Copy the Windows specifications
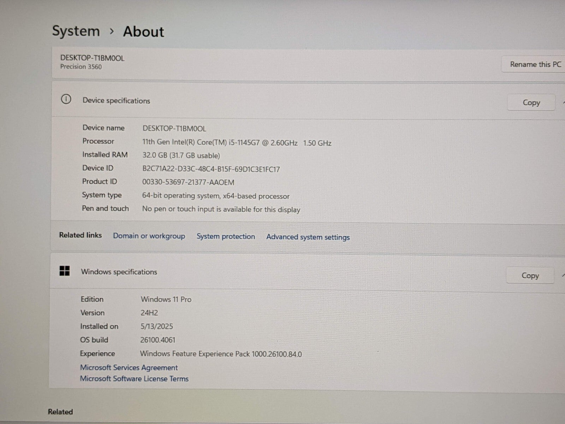 coord(530,276)
